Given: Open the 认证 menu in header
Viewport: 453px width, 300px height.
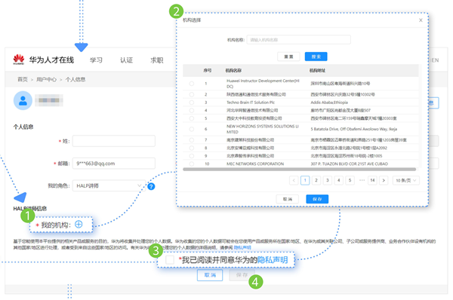Looking at the screenshot, I should tap(126, 60).
